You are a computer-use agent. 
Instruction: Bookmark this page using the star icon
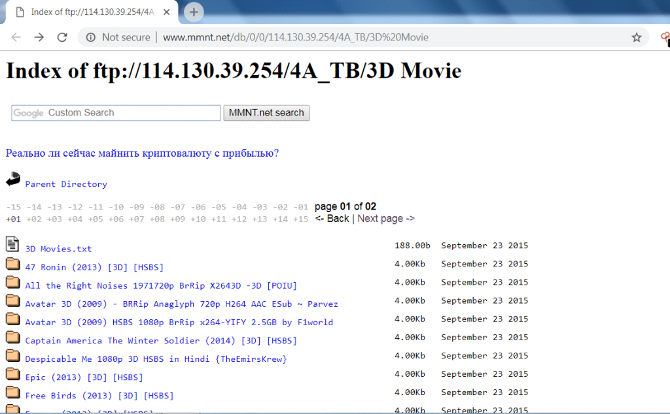pyautogui.click(x=636, y=37)
